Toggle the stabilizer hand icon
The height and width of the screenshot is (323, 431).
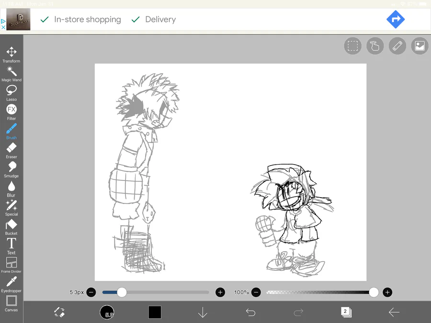[375, 46]
